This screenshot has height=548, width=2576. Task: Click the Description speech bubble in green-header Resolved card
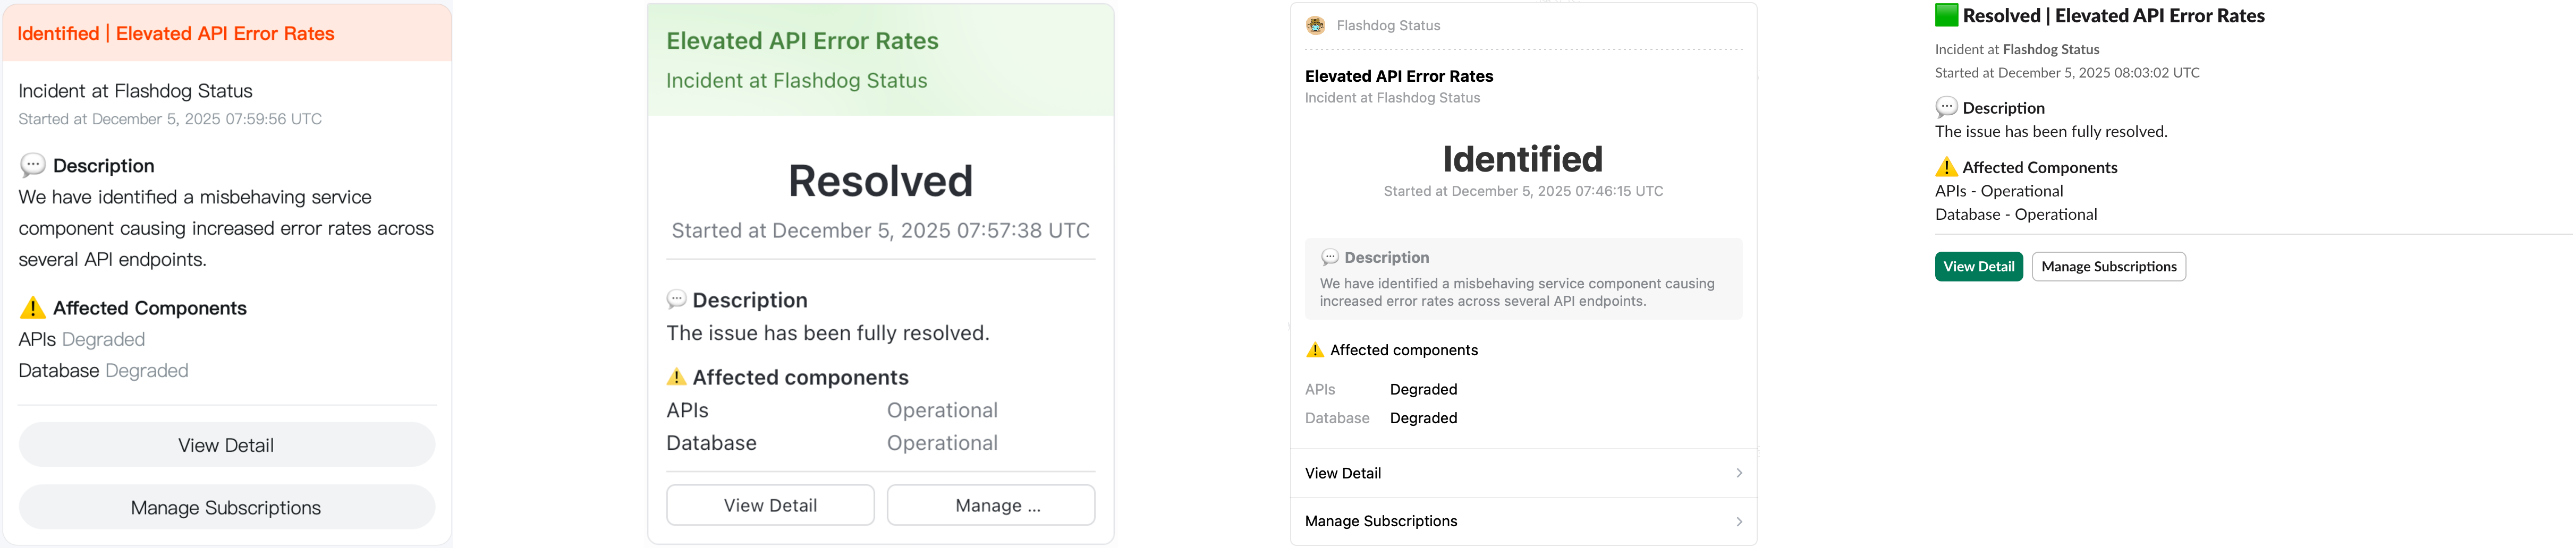click(677, 300)
